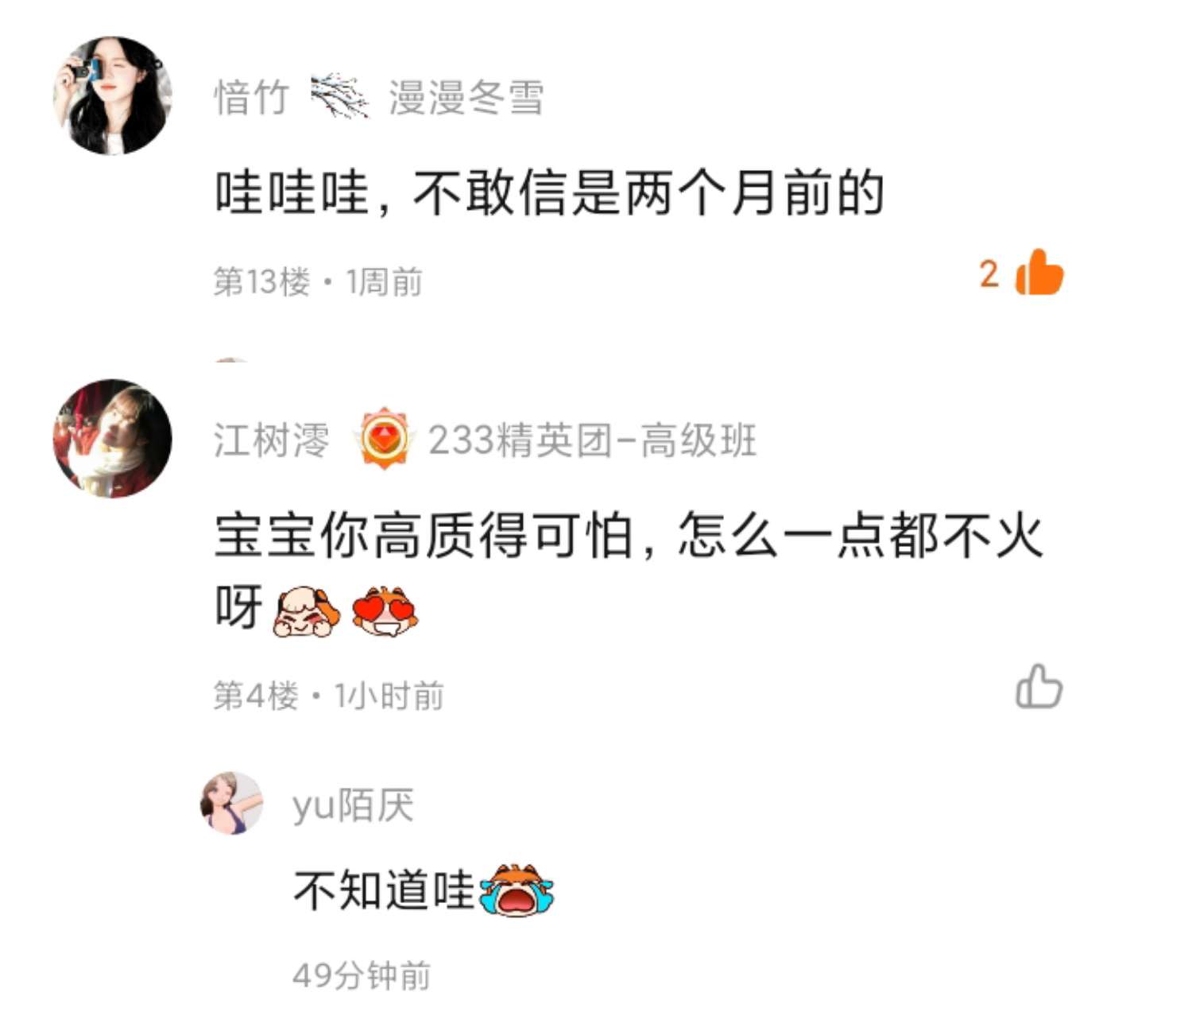Select comment text 哇哇哇，不敢信是两个月前的
This screenshot has height=1035, width=1192.
(549, 193)
